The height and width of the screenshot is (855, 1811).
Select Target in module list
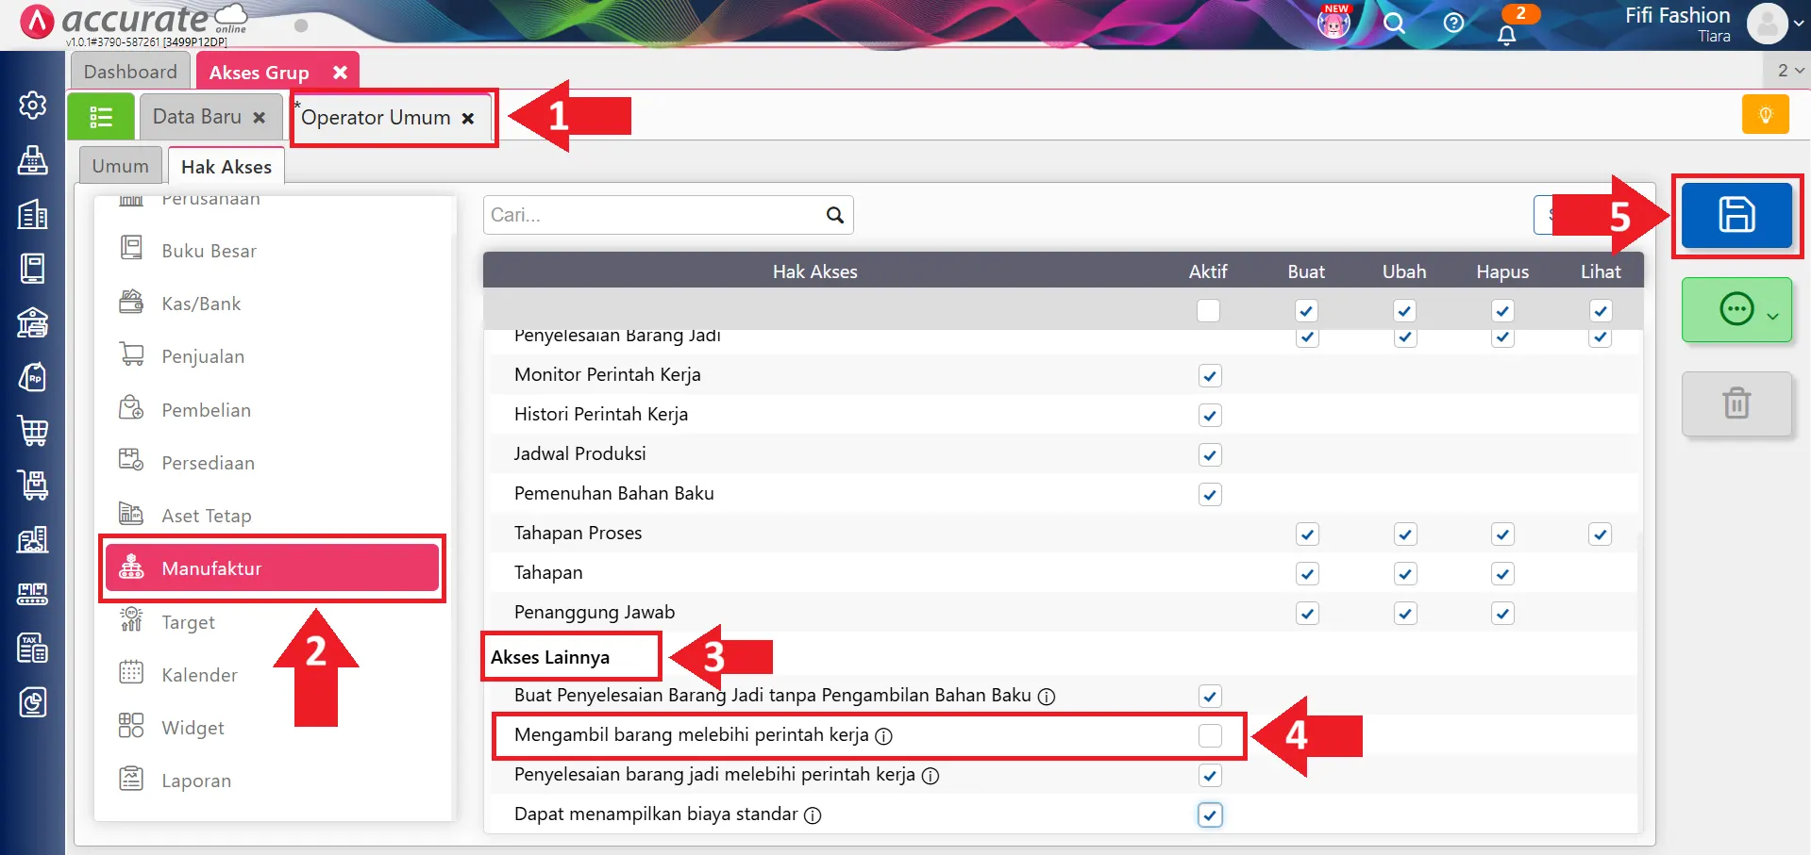point(273,622)
